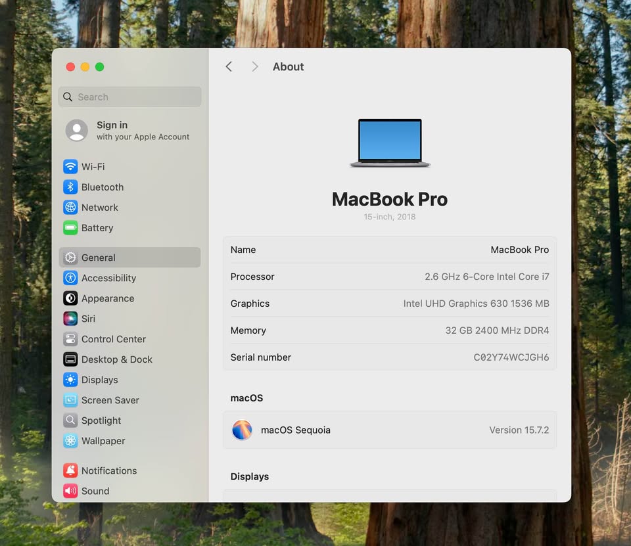Select the Wallpaper icon
This screenshot has width=631, height=546.
tap(70, 441)
